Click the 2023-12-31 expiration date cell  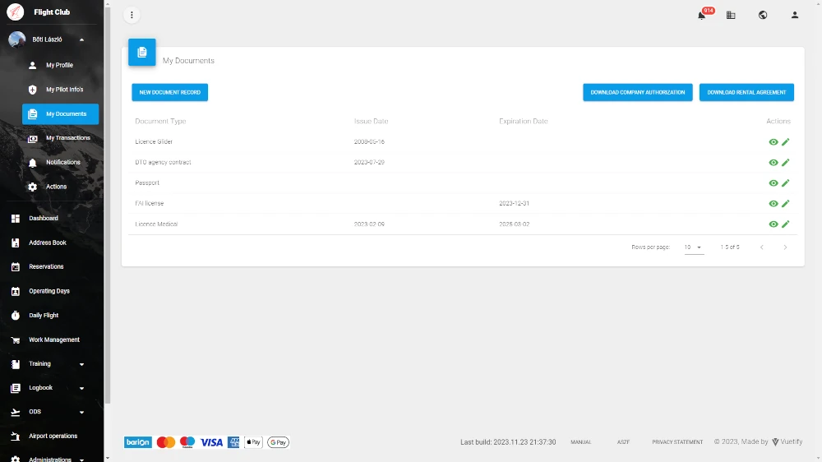click(514, 204)
